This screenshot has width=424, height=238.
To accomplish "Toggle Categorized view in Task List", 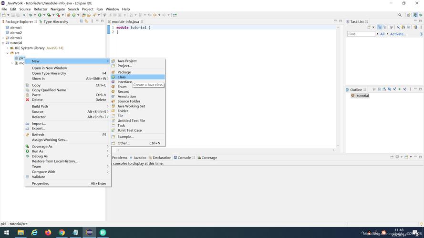I will pyautogui.click(x=380, y=27).
